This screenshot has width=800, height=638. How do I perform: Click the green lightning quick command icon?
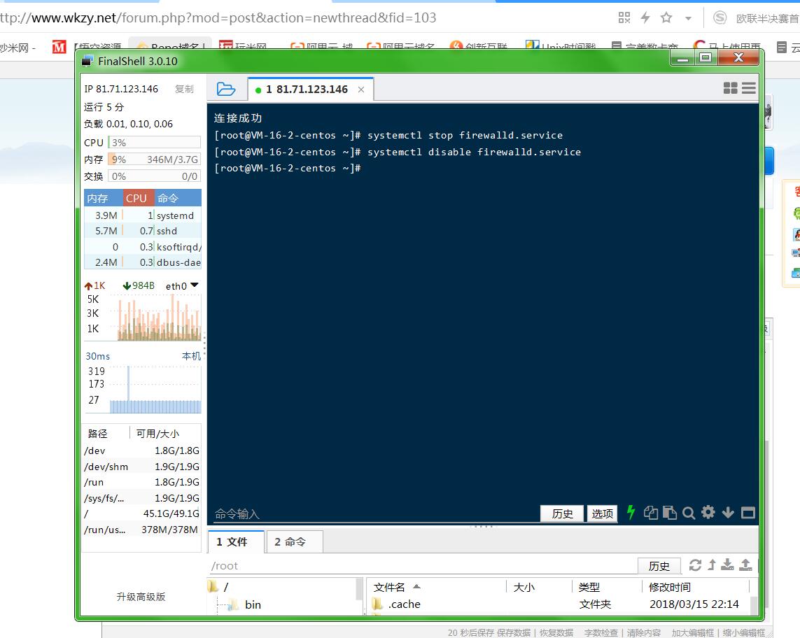(x=631, y=512)
